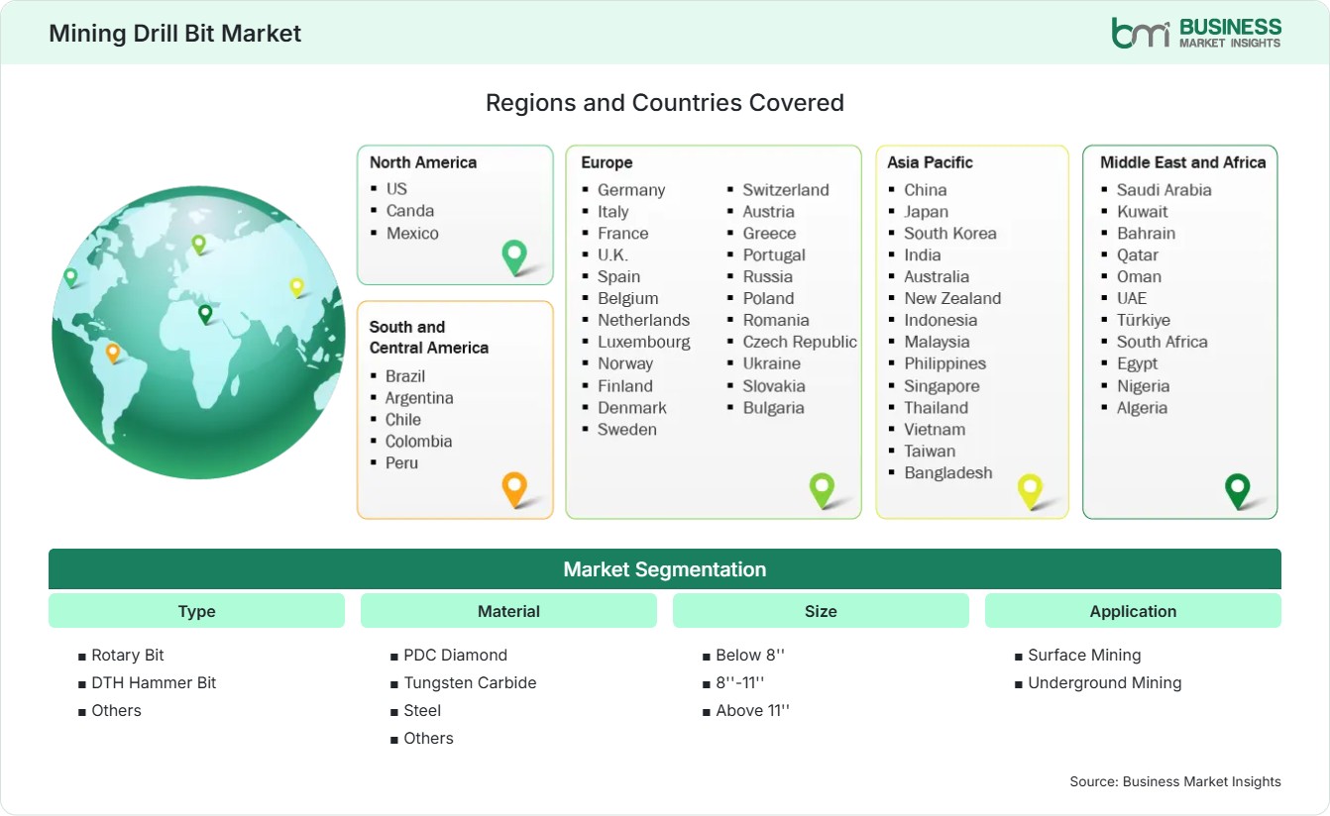
Task: Select the Material segmentation header
Action: (x=508, y=611)
